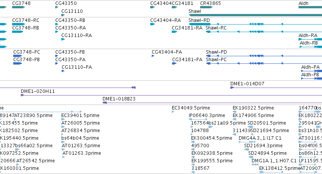Click the DME1-018B23 BAC end arrow
The image size is (322, 174).
(x=104, y=103)
